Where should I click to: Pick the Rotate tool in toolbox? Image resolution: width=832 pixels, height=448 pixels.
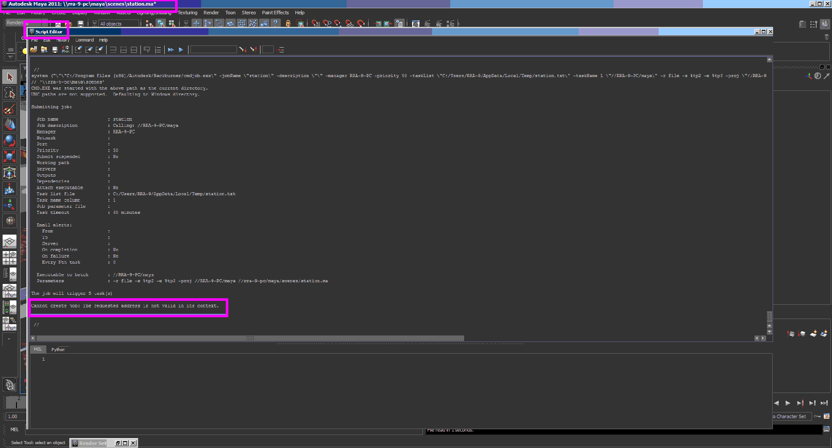click(10, 141)
